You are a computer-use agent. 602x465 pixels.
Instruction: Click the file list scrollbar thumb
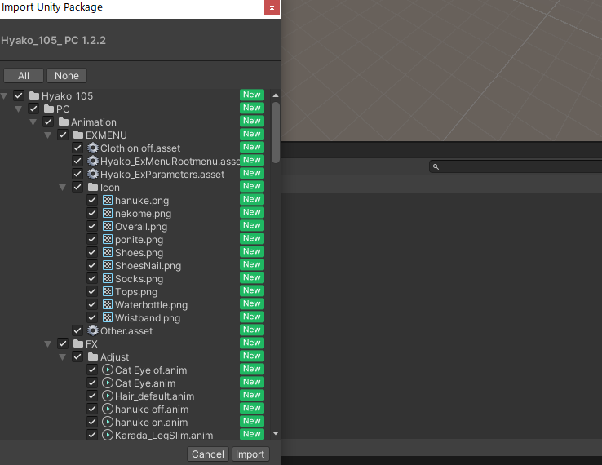pyautogui.click(x=275, y=132)
